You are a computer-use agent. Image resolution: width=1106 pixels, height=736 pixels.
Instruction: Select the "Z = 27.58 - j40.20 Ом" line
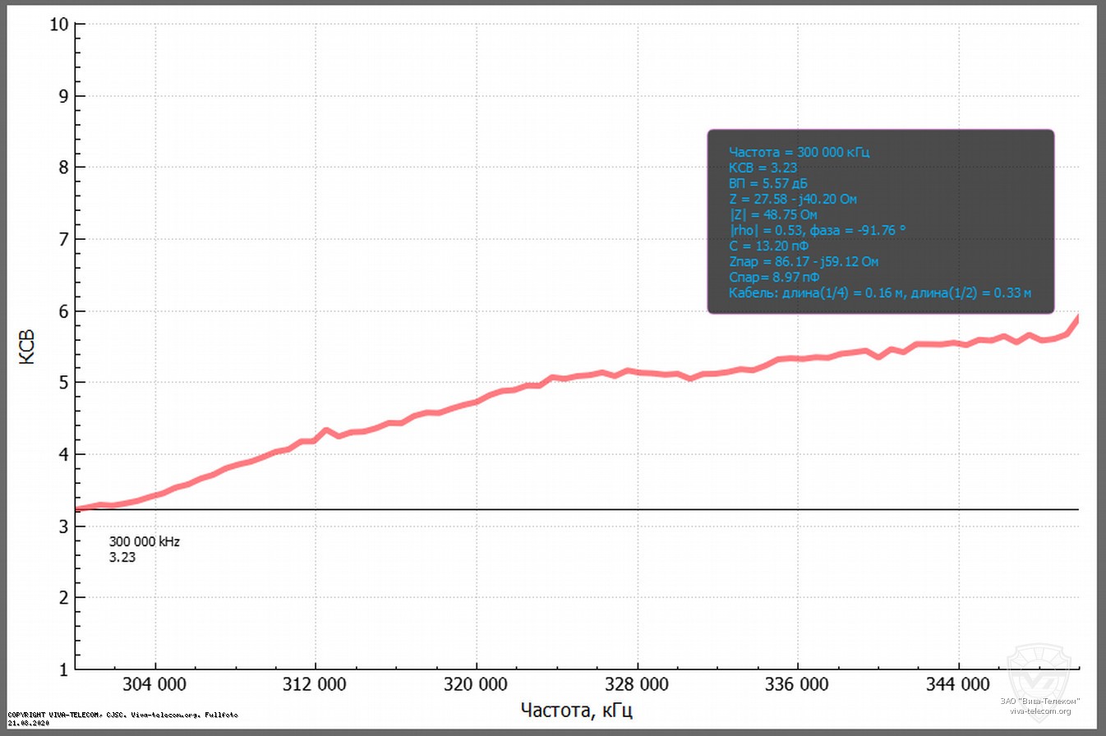(x=795, y=199)
